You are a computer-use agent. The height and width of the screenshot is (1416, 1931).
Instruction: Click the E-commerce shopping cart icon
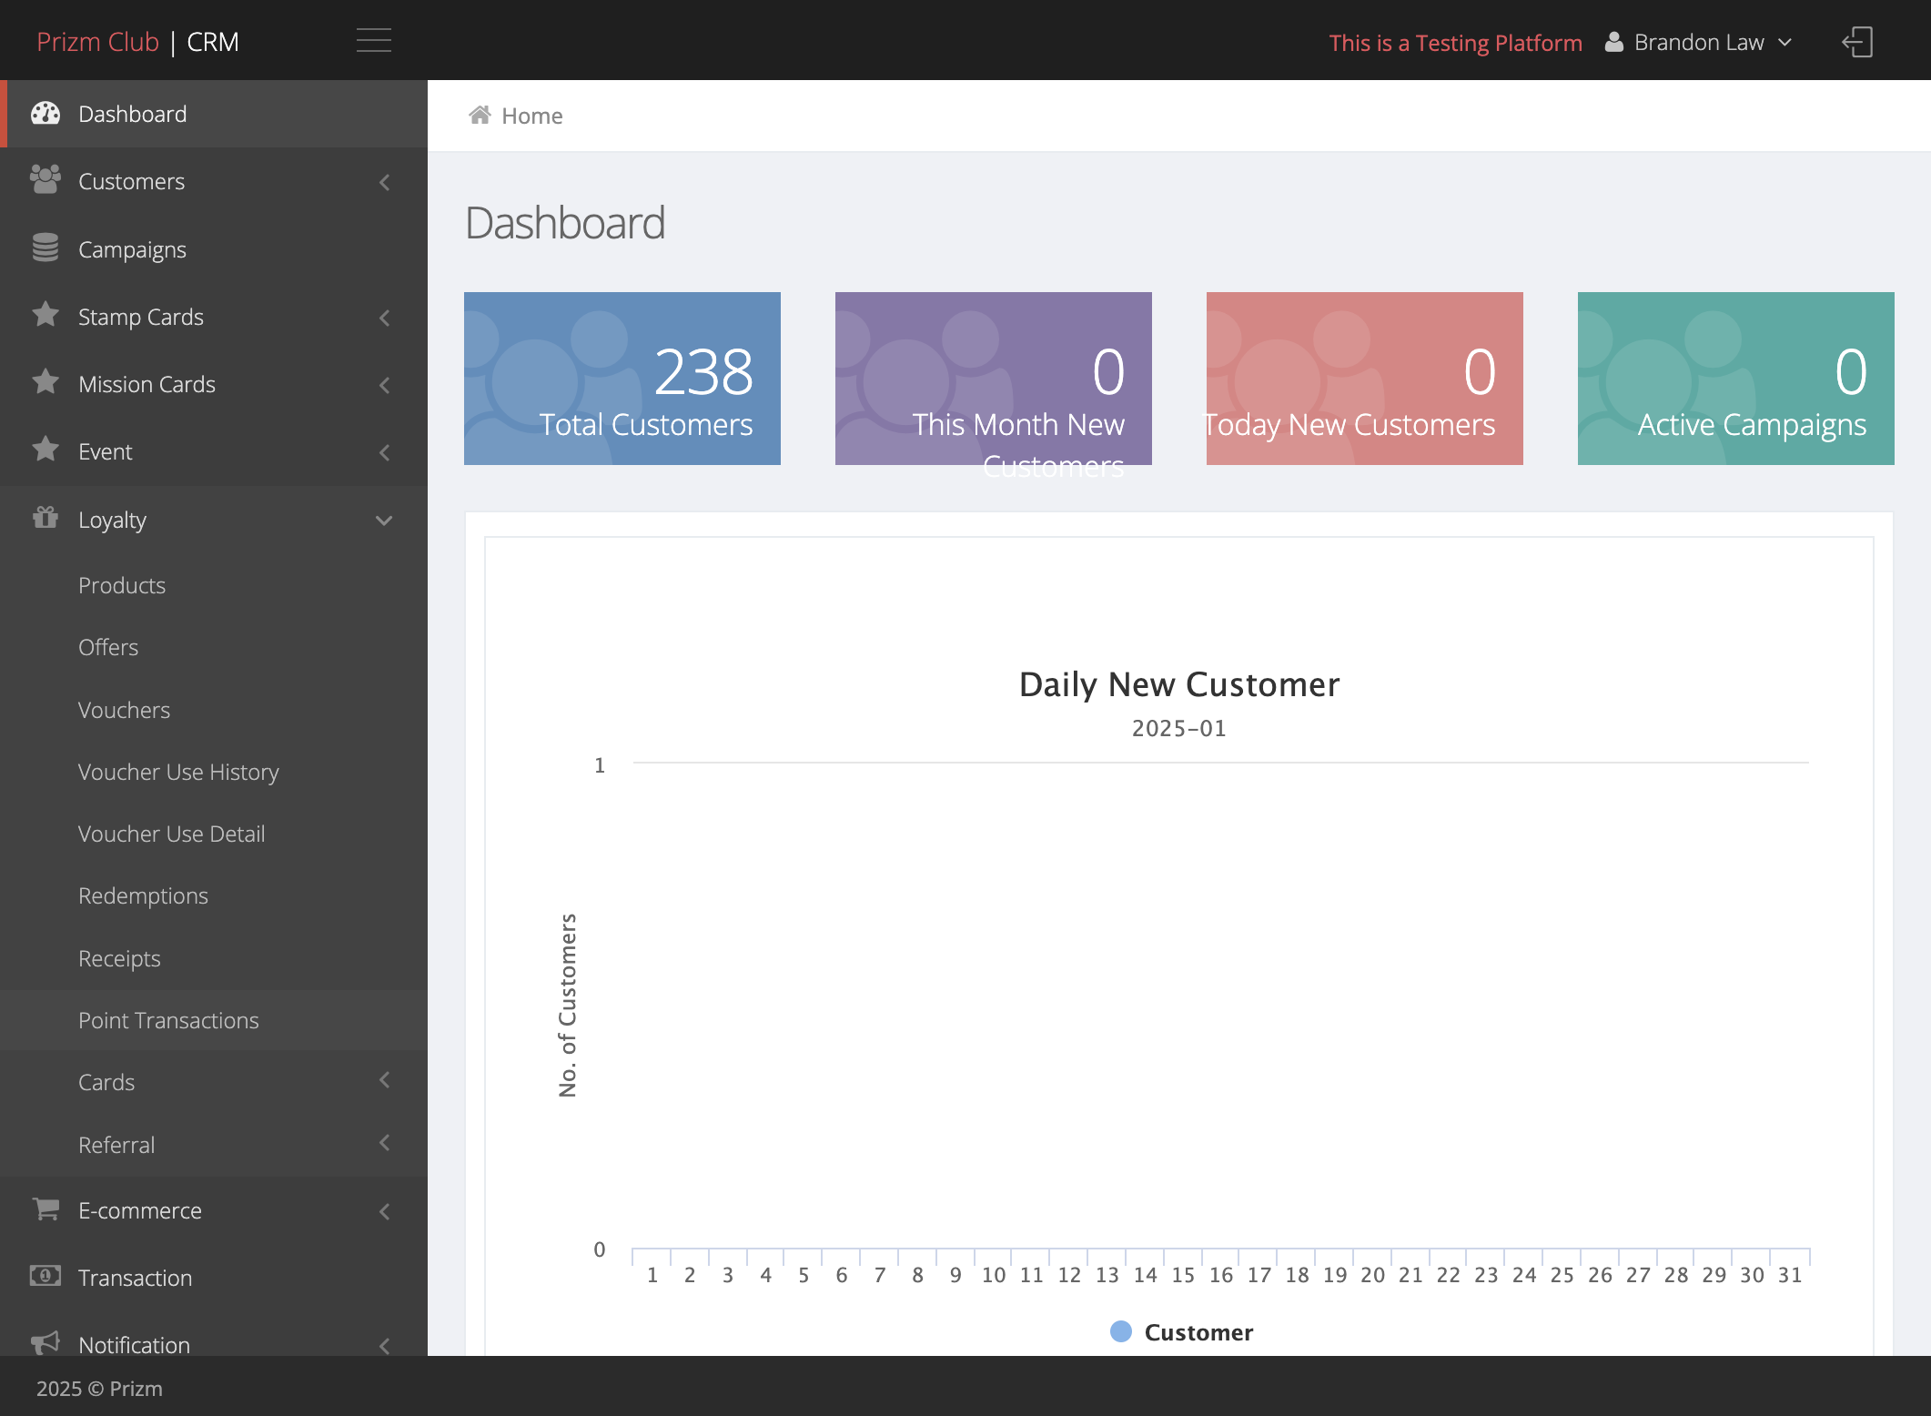45,1209
